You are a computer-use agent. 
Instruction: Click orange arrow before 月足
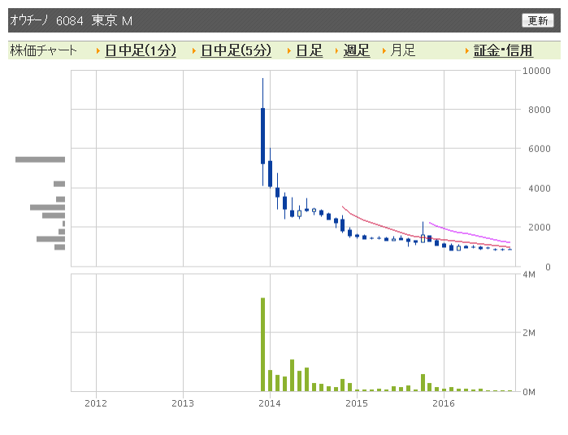[384, 51]
